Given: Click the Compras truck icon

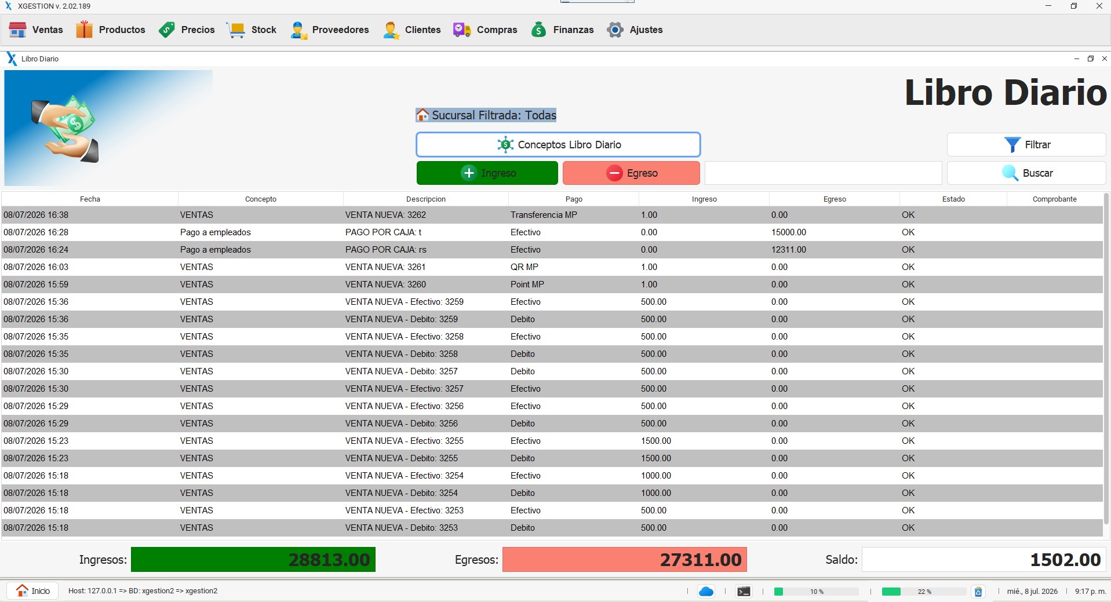Looking at the screenshot, I should [x=462, y=30].
